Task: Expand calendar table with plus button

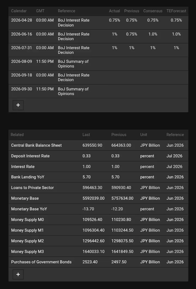Action: point(18,105)
